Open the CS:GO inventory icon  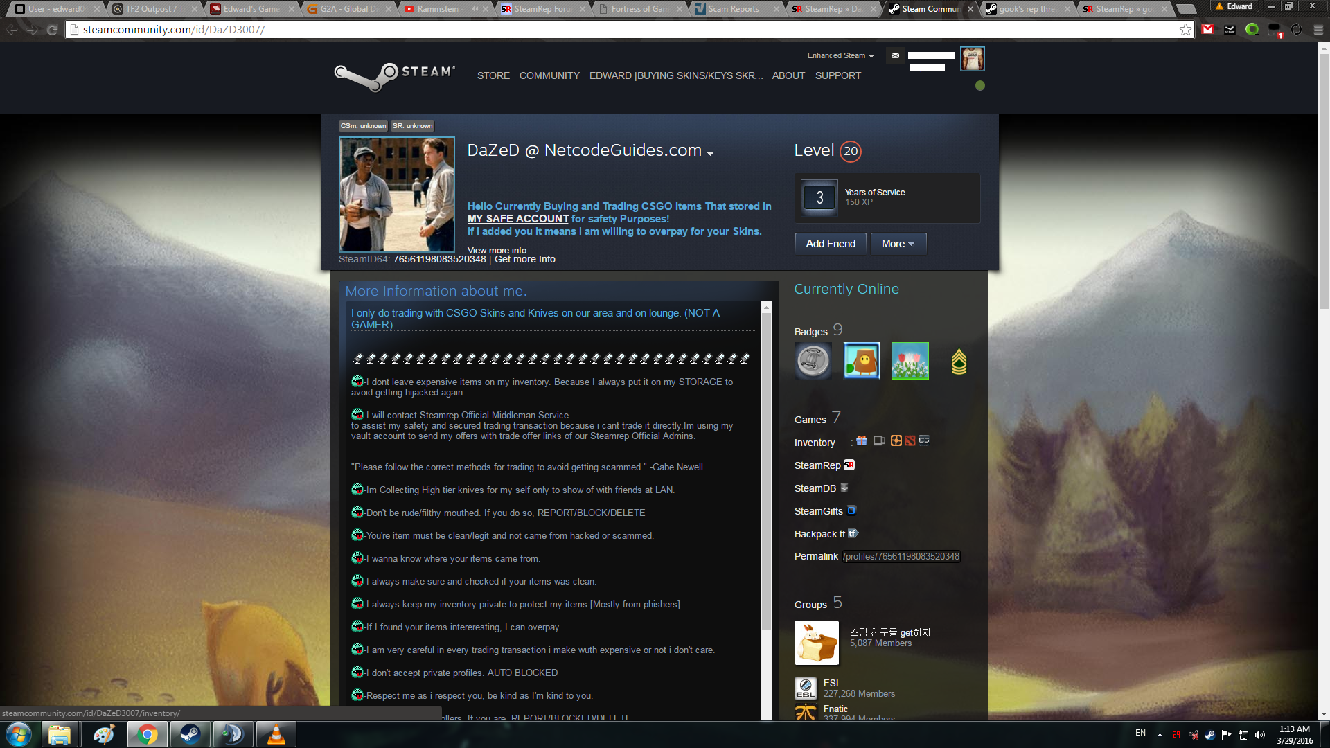(924, 440)
